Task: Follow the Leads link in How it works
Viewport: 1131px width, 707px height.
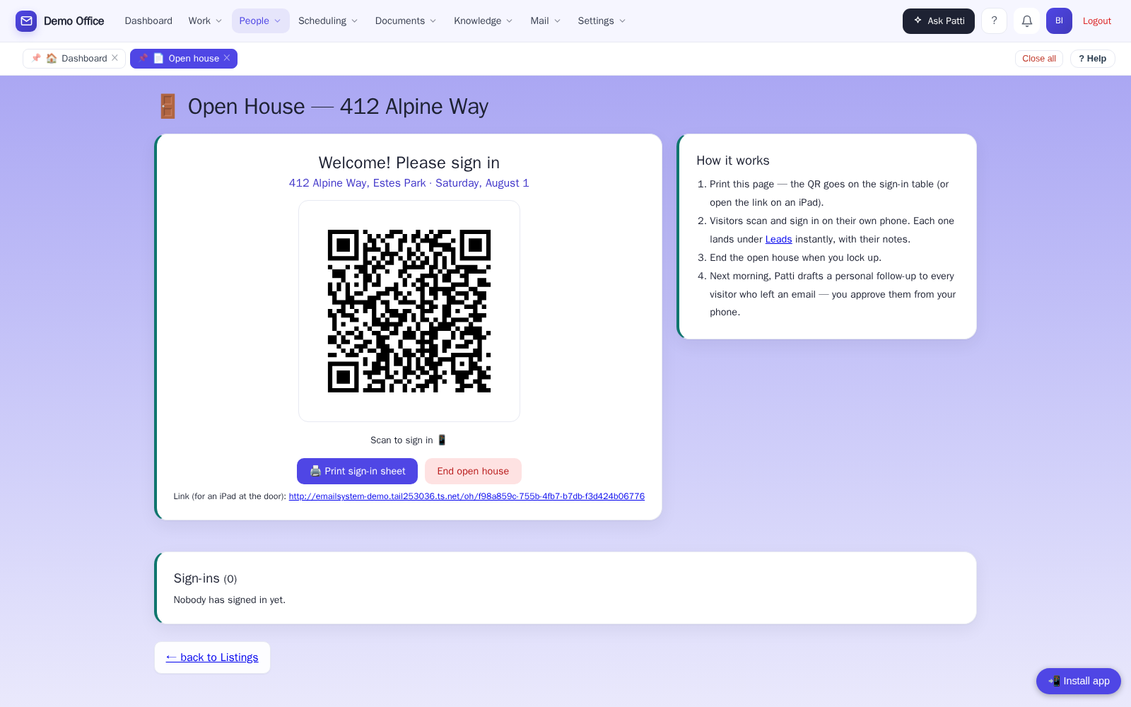Action: [778, 239]
